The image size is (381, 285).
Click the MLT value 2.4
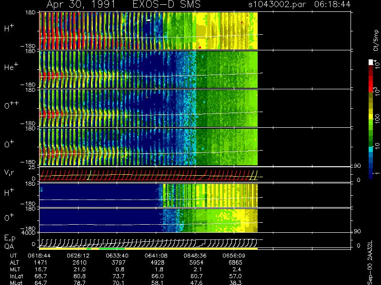pyautogui.click(x=237, y=269)
